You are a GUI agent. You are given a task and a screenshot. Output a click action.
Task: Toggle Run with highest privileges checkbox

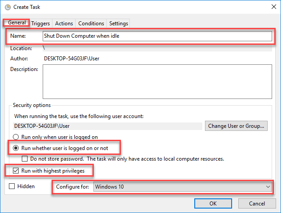coord(16,171)
